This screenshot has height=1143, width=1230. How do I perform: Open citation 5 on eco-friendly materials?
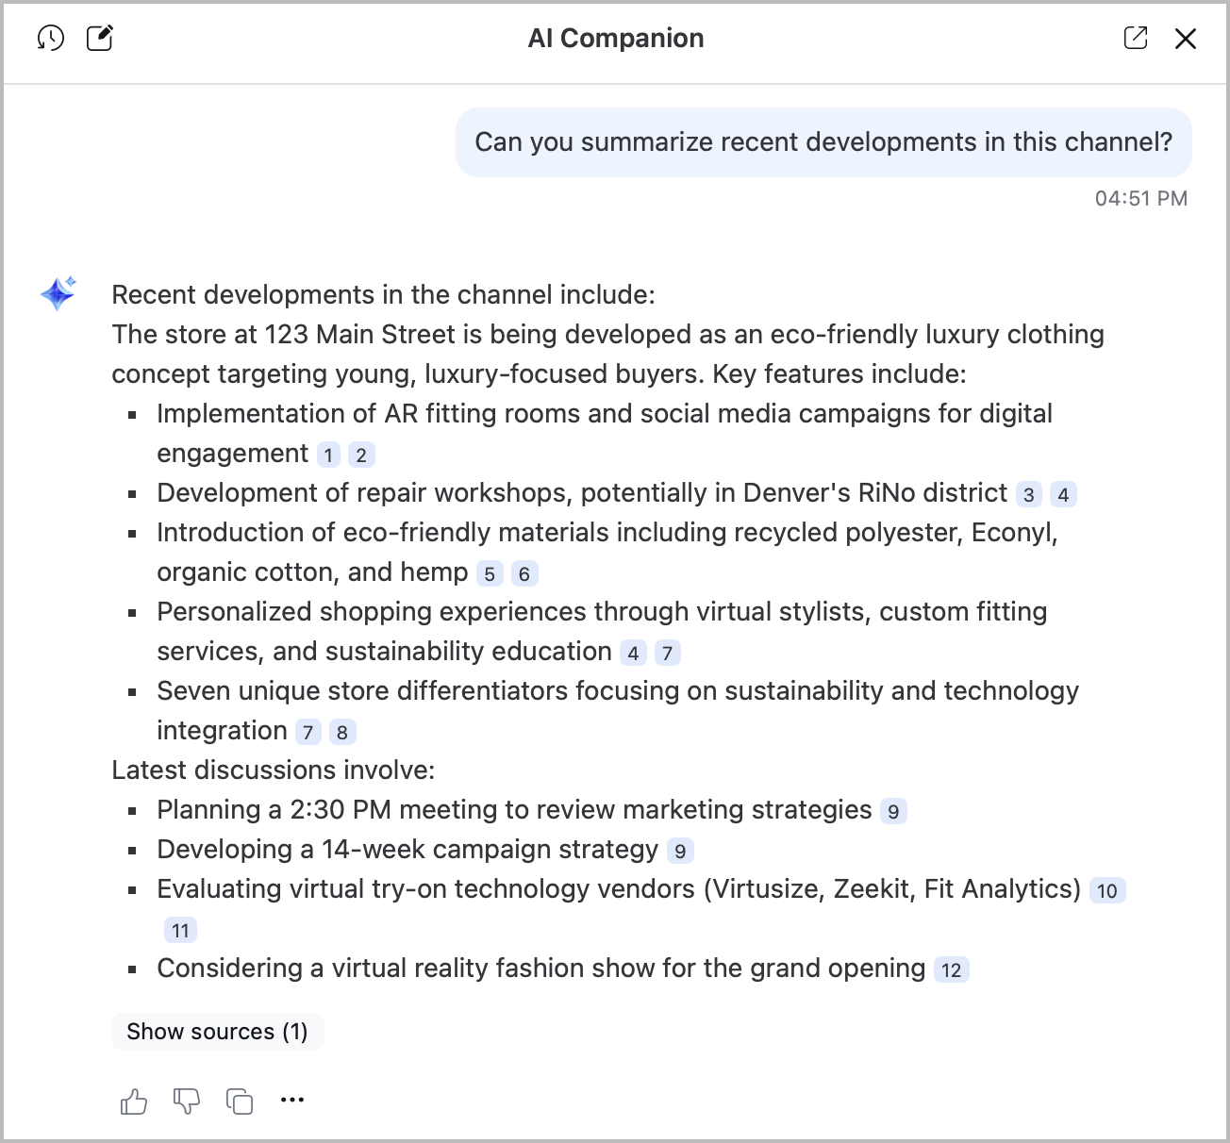[x=489, y=572]
